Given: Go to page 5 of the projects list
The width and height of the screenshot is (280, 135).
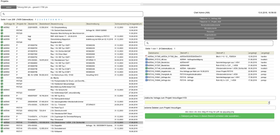Looking at the screenshot, I should pyautogui.click(x=44, y=19).
